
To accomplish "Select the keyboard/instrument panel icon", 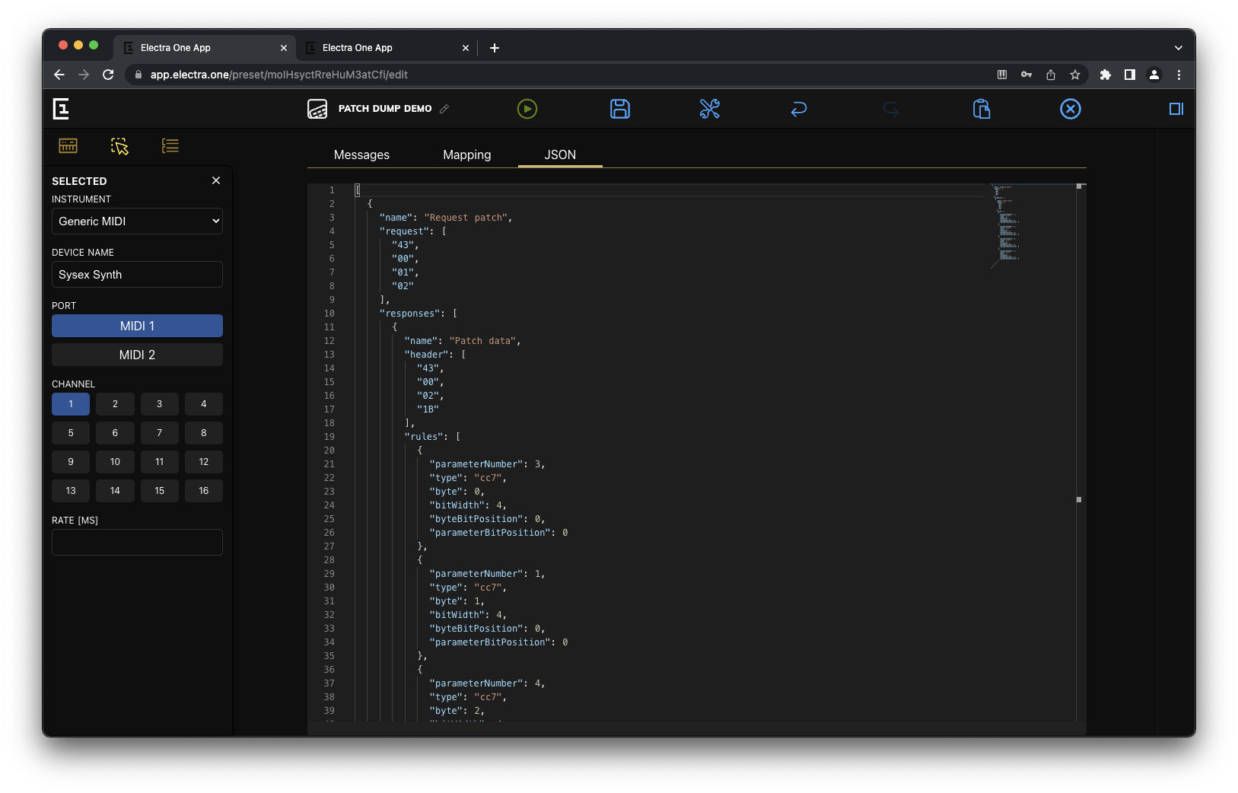I will 68,145.
